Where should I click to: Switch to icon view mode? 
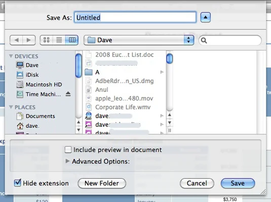tap(46, 40)
